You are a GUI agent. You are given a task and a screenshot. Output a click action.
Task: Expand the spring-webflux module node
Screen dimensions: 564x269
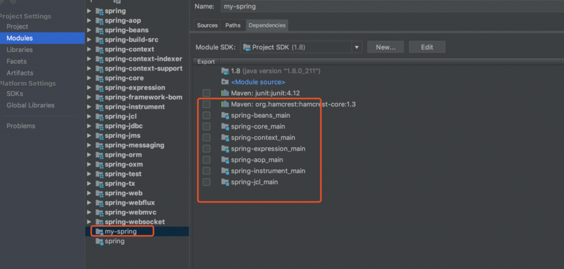(89, 203)
